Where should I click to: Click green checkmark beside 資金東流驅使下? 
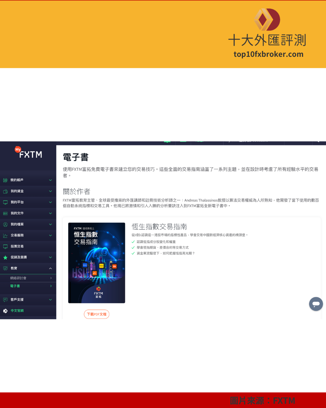click(x=133, y=253)
